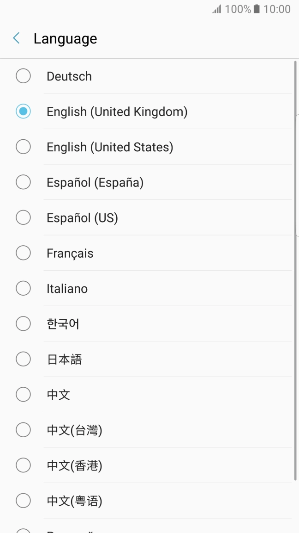299x533 pixels.
Task: Pick Français as the system language
Action: pyautogui.click(x=23, y=253)
